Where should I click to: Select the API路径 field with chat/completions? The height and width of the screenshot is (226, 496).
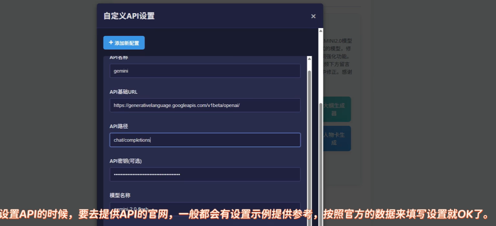pos(205,140)
